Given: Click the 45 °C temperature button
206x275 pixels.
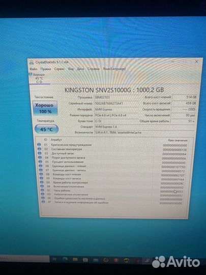Looking at the screenshot, I should pyautogui.click(x=46, y=129).
